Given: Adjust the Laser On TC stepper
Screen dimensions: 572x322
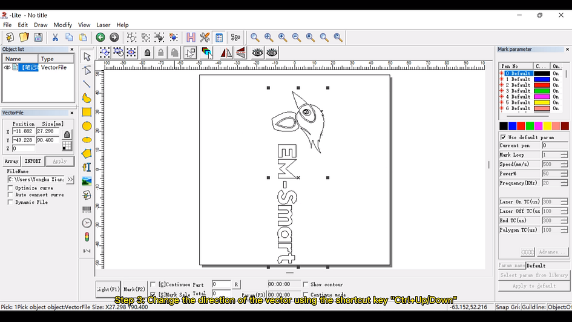Looking at the screenshot, I should (564, 202).
